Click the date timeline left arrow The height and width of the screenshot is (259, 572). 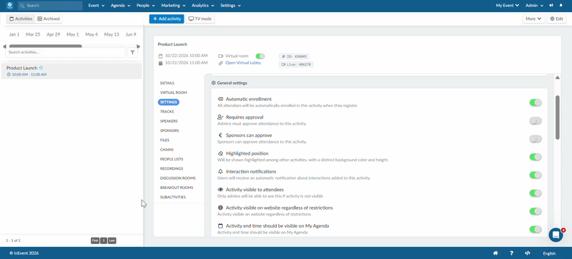[4, 46]
